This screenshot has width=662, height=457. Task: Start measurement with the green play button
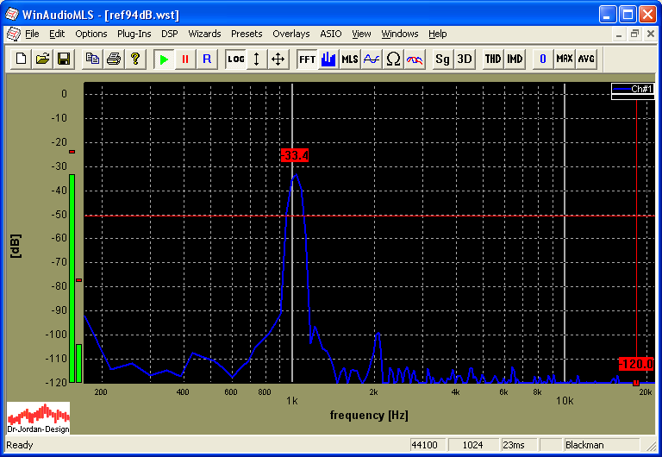point(164,59)
